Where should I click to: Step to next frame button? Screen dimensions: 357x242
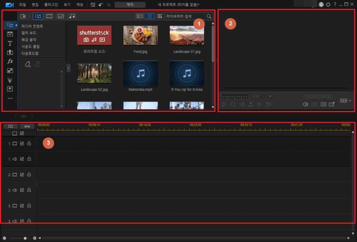coord(259,104)
